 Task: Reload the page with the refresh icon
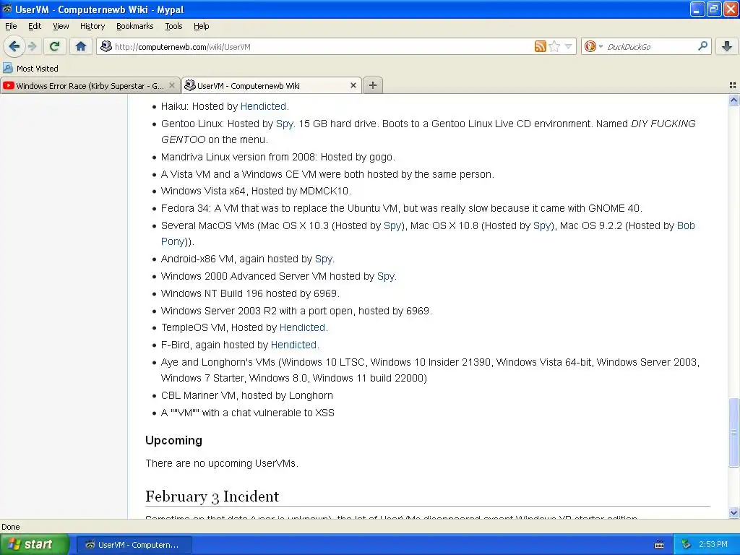[55, 46]
